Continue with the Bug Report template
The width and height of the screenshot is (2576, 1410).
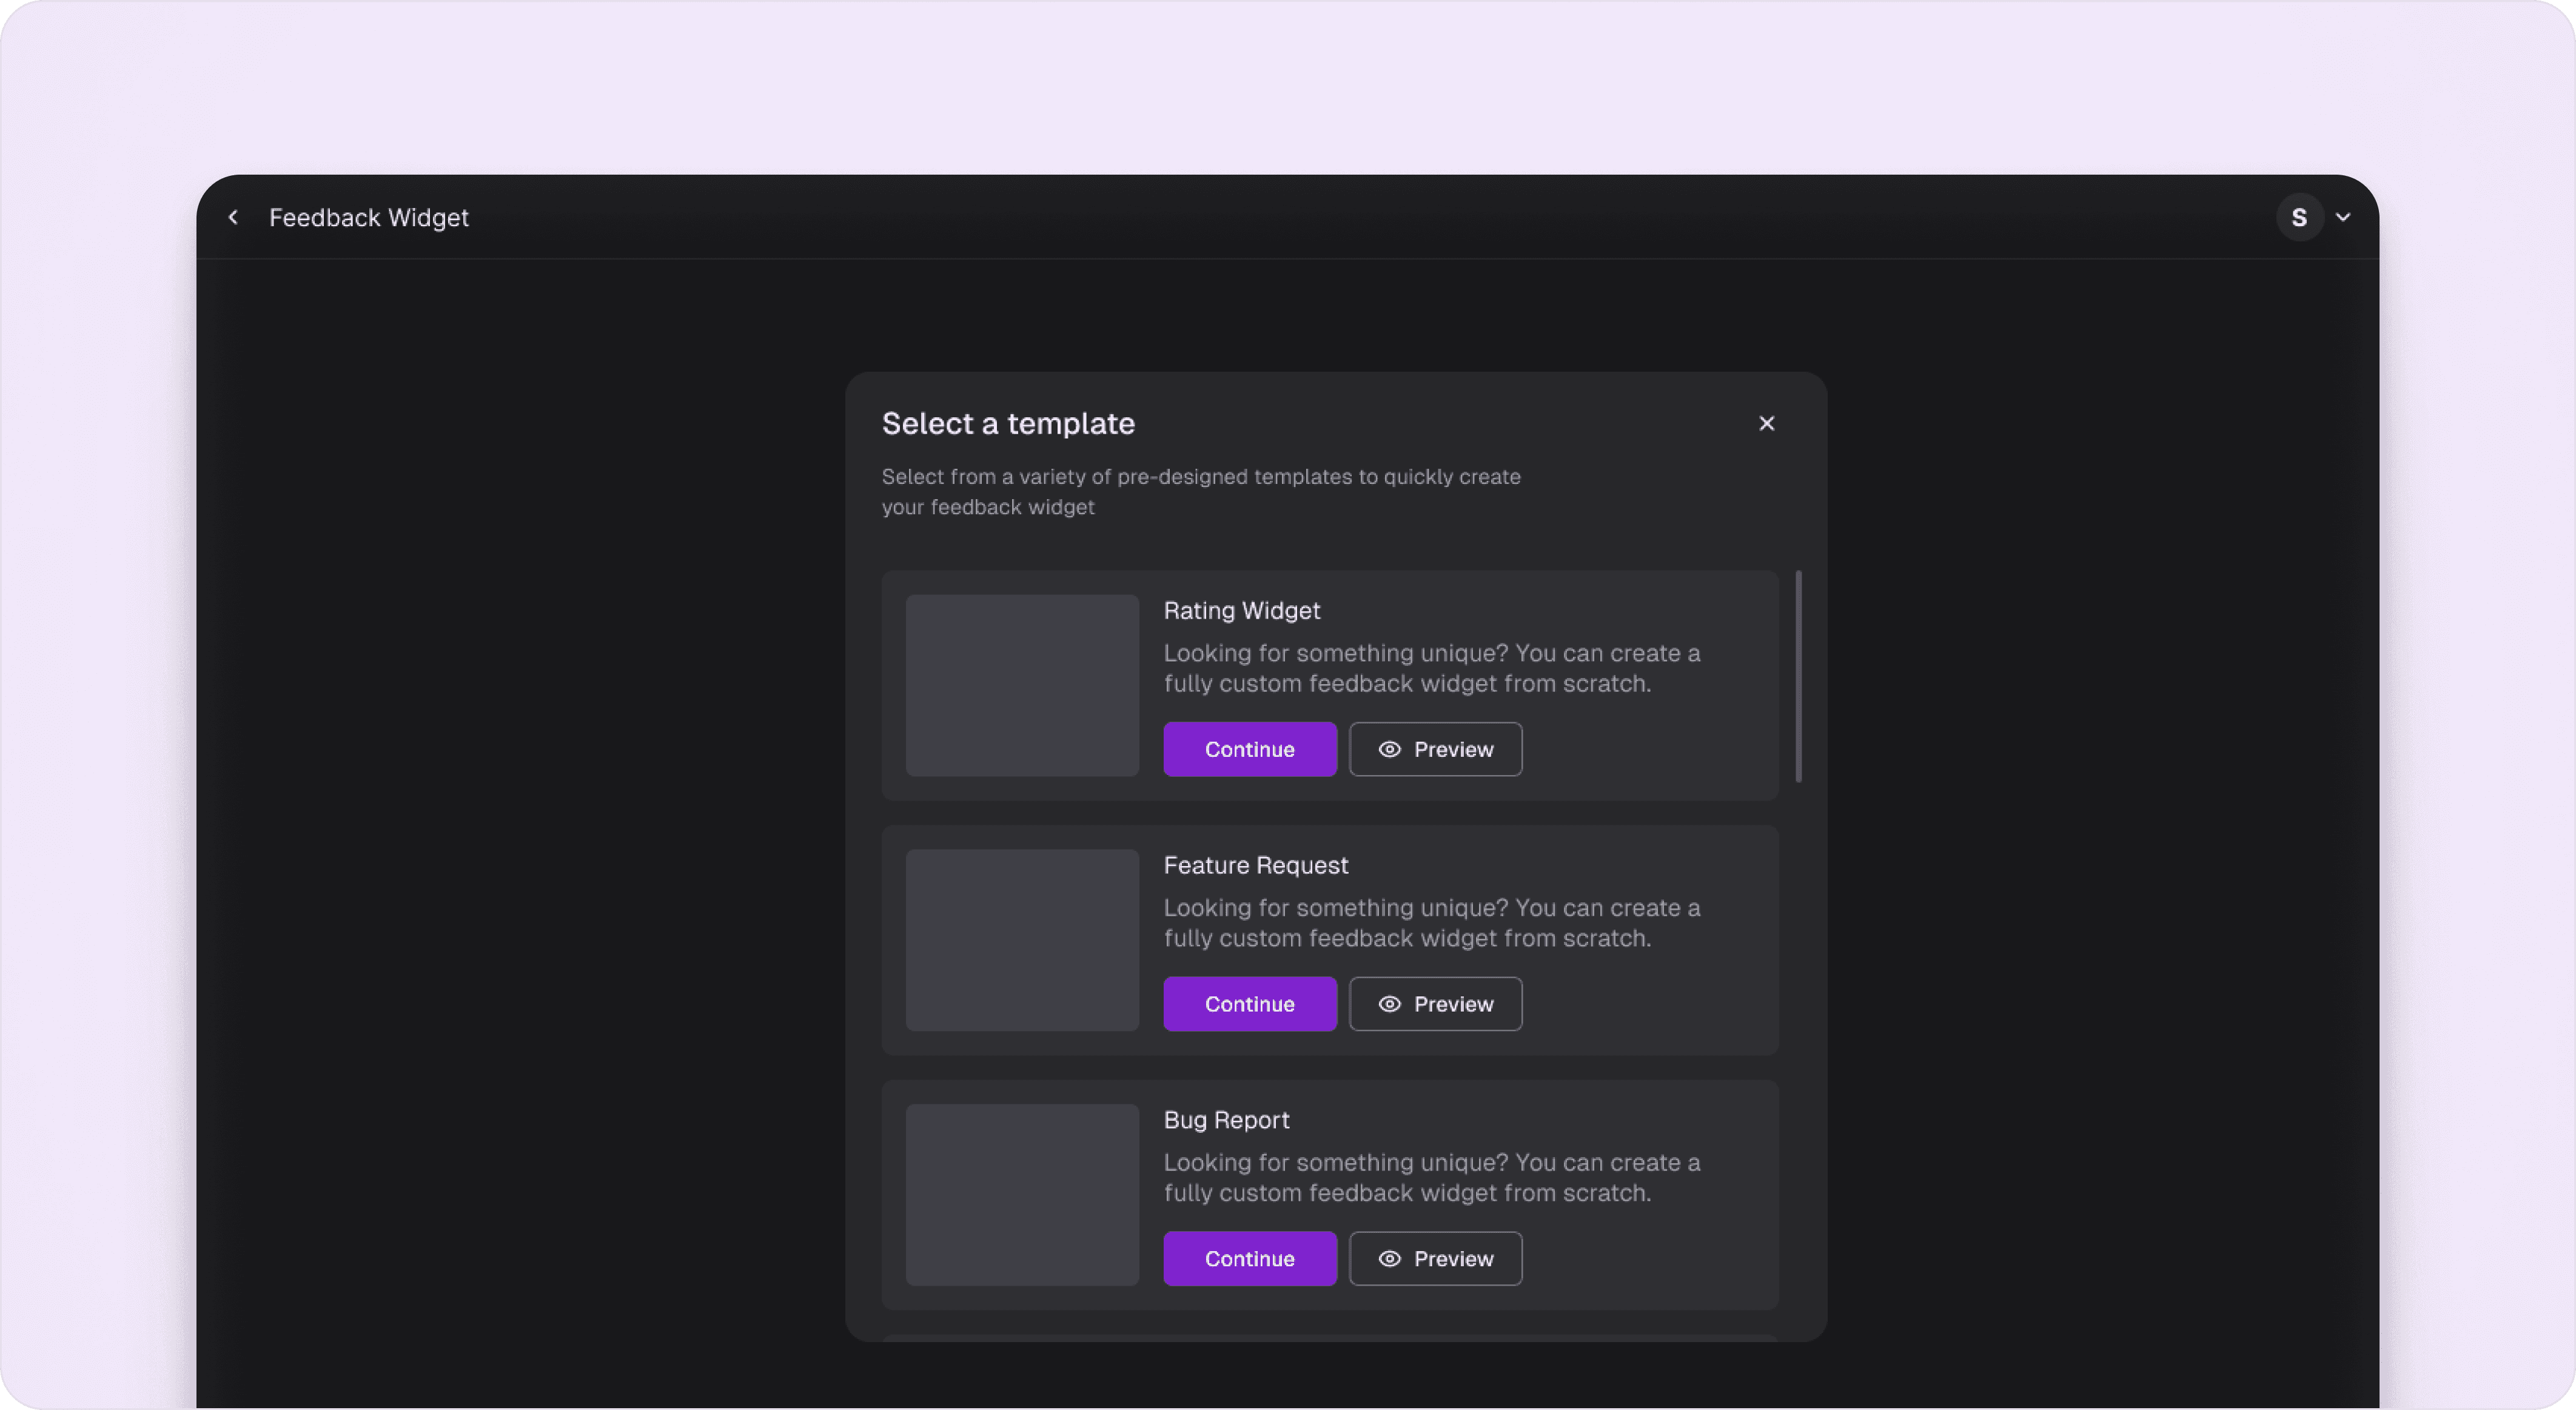point(1249,1258)
